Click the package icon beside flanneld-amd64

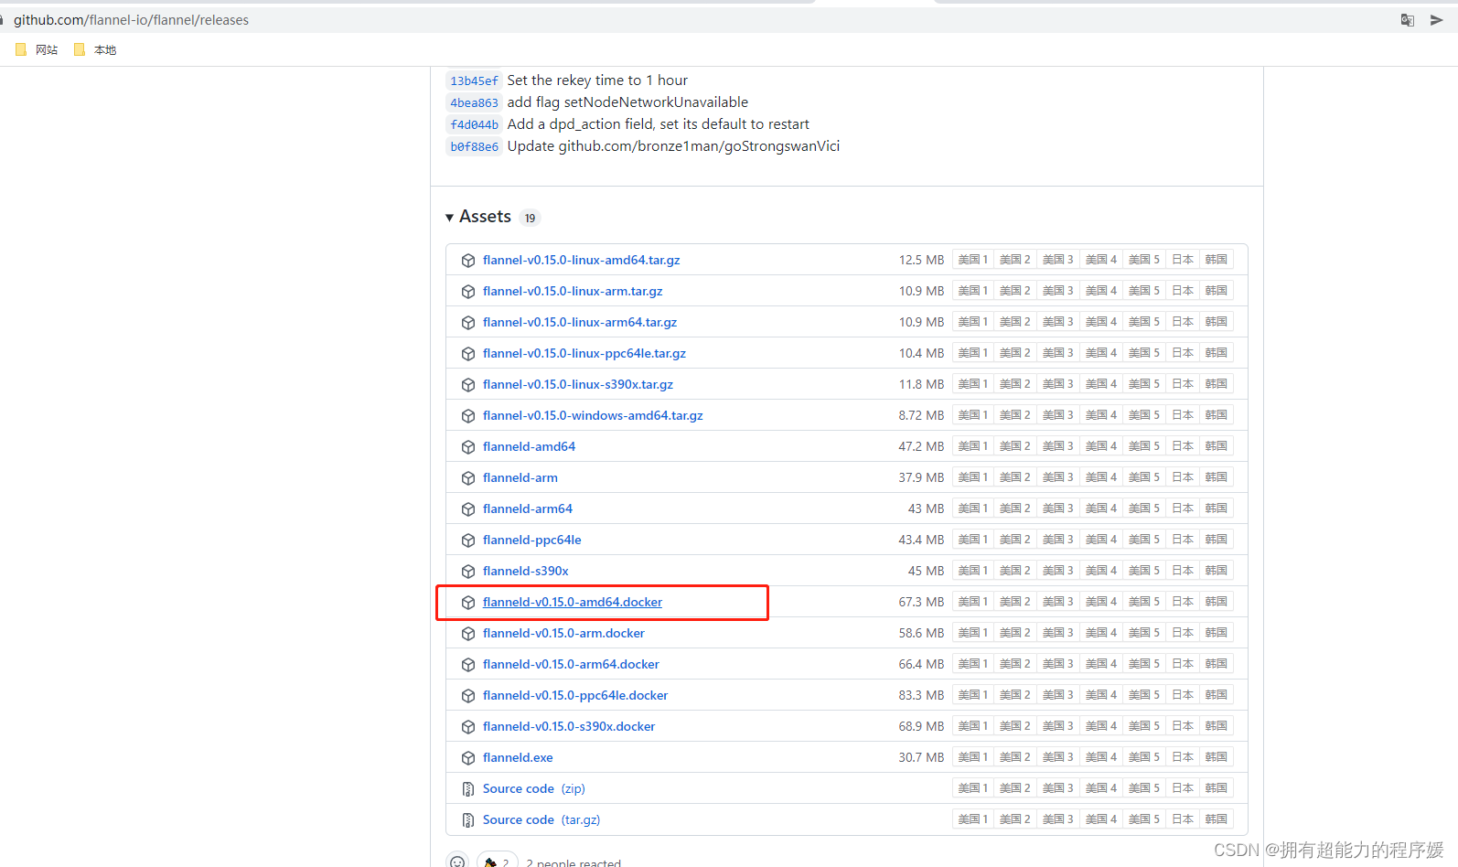pyautogui.click(x=468, y=447)
